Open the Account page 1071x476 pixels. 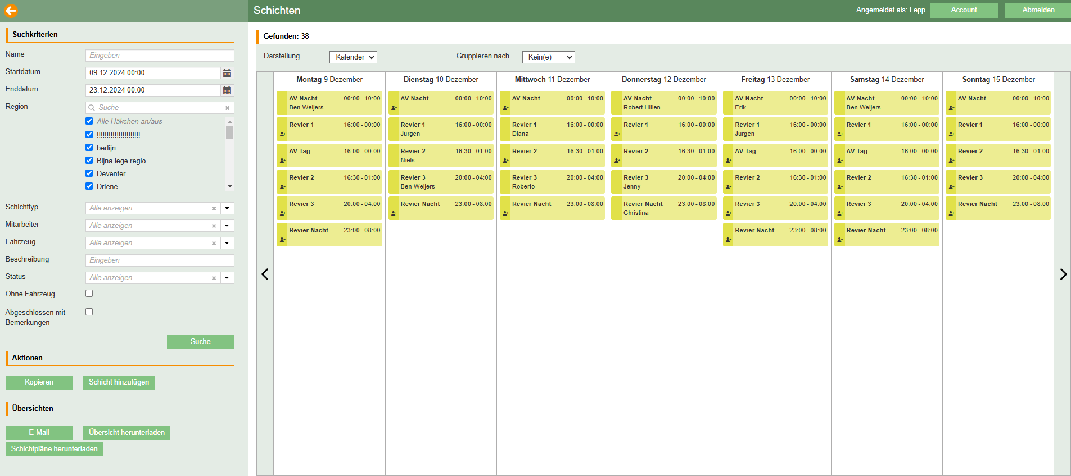coord(964,10)
